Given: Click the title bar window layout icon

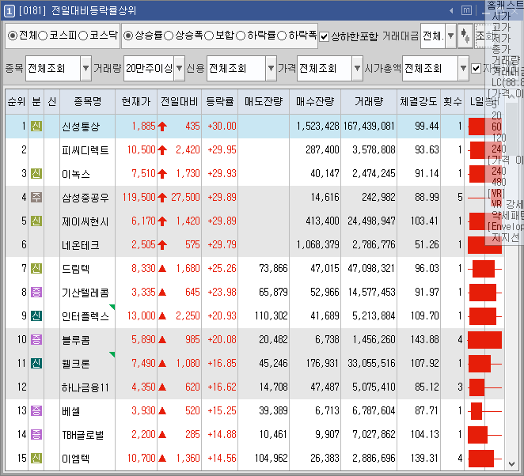Looking at the screenshot, I should pos(466,11).
